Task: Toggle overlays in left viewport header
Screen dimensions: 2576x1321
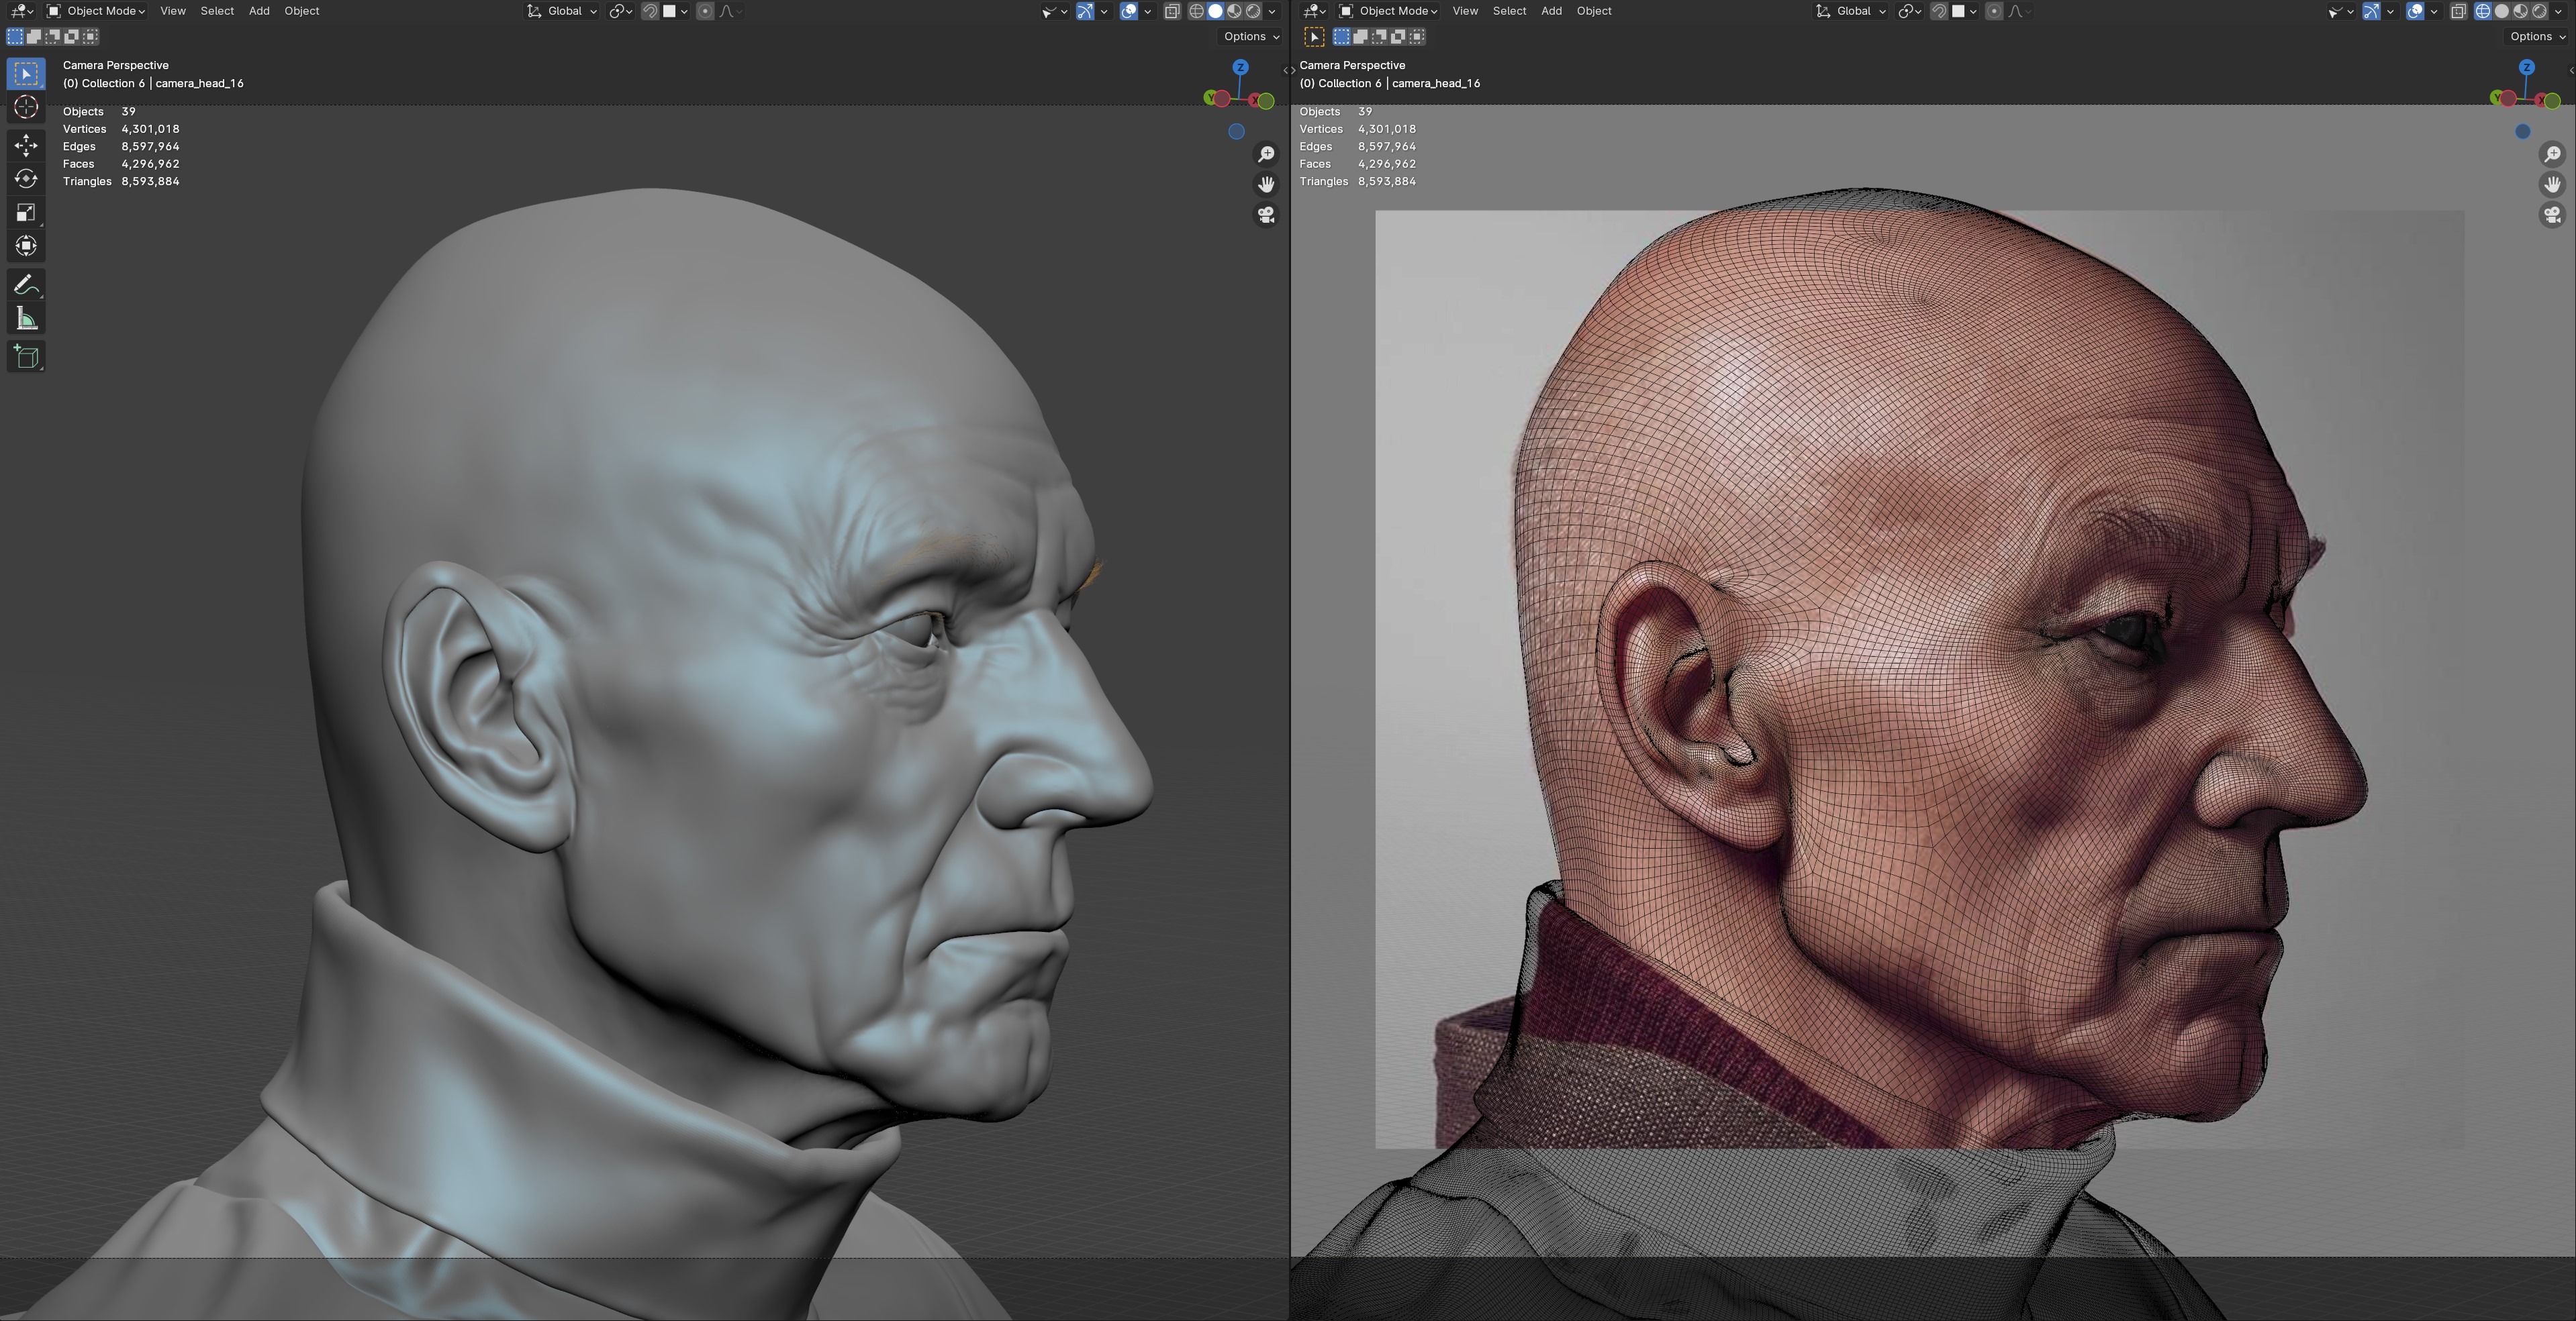Action: click(1129, 11)
